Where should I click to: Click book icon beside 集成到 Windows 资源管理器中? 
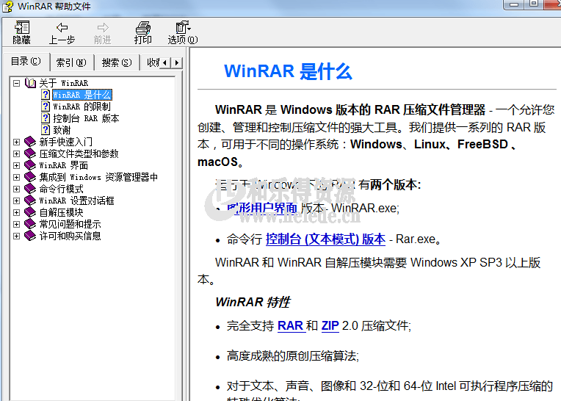[30, 177]
